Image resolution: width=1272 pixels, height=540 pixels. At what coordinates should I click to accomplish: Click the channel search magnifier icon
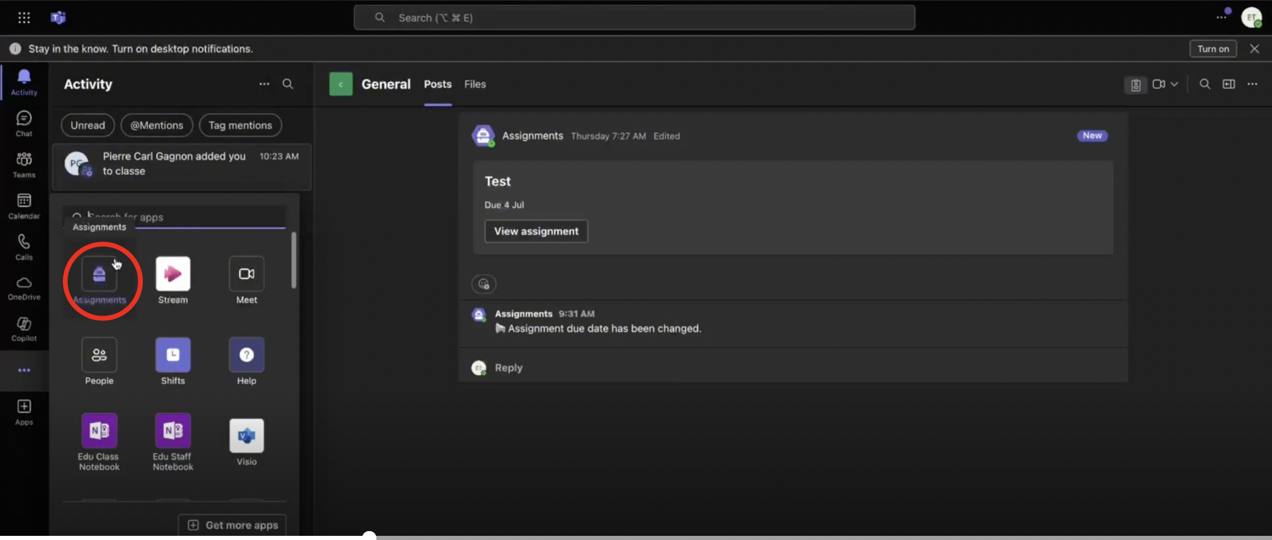point(1205,84)
